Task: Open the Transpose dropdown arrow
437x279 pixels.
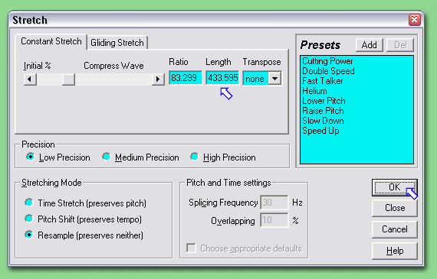Action: pos(274,79)
